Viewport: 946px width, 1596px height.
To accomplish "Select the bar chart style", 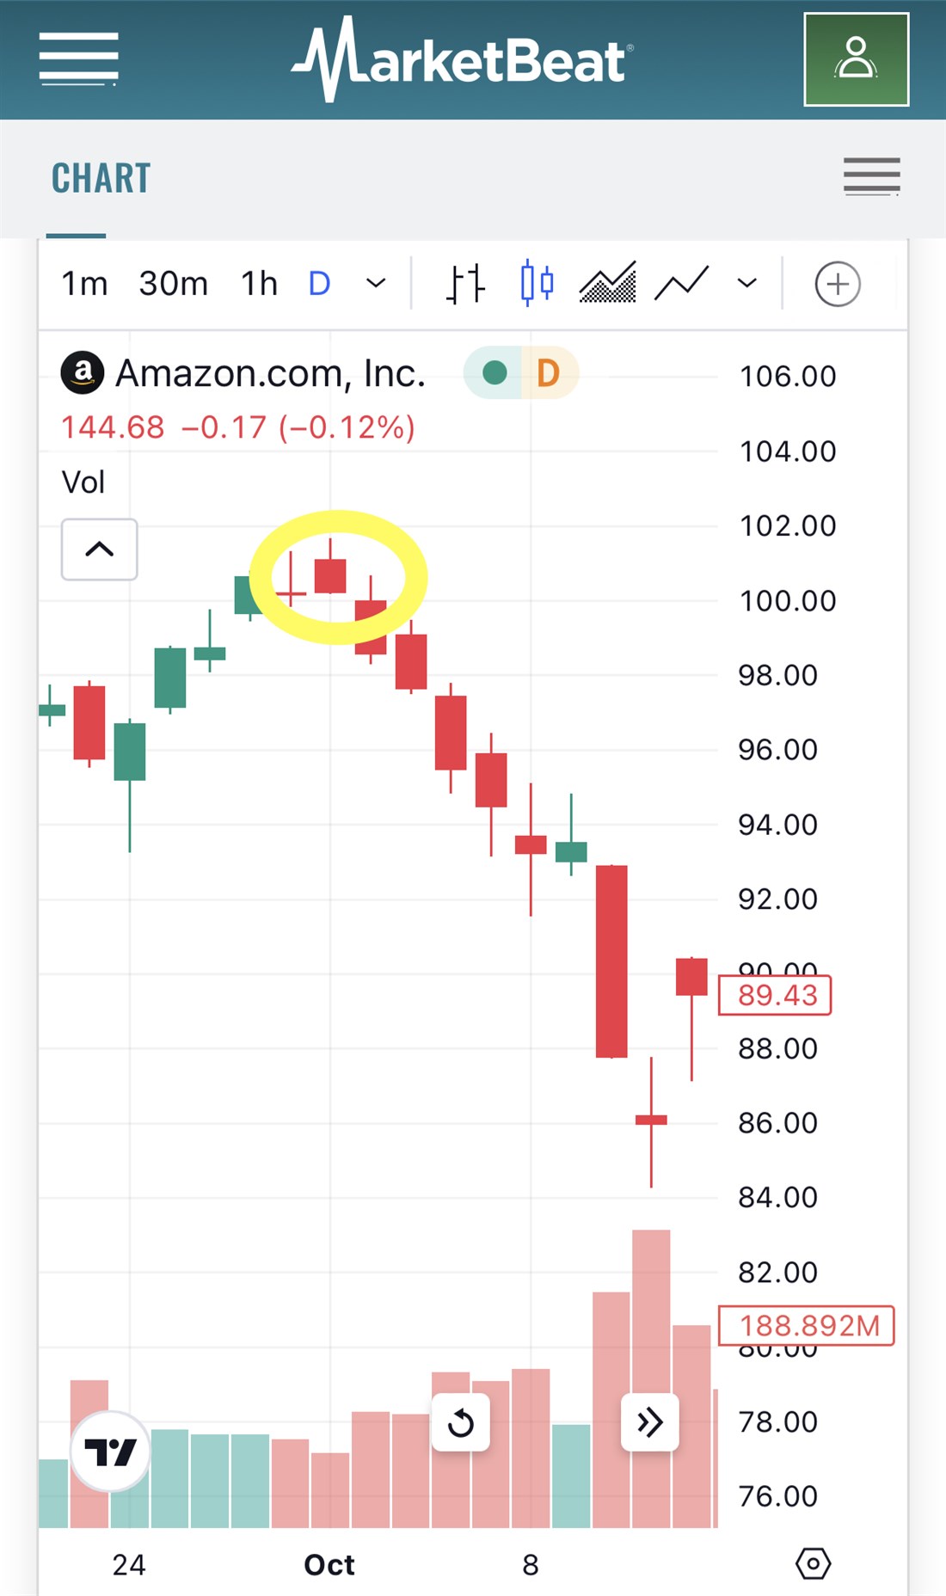I will [x=465, y=284].
